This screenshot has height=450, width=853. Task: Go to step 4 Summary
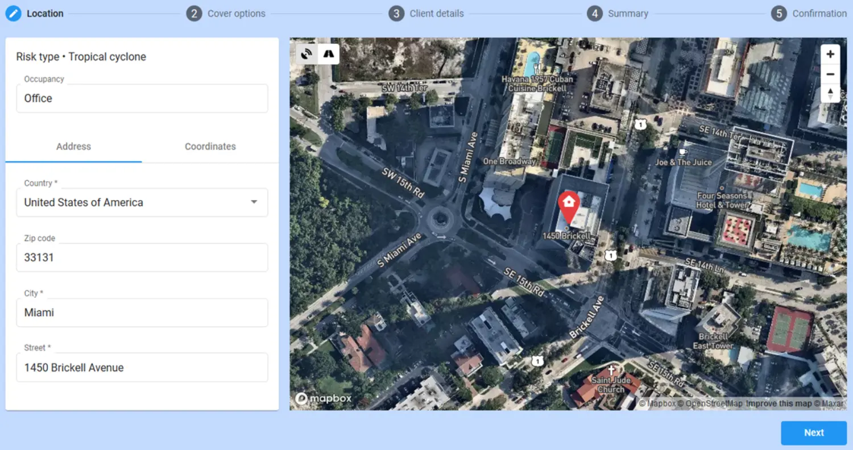595,14
